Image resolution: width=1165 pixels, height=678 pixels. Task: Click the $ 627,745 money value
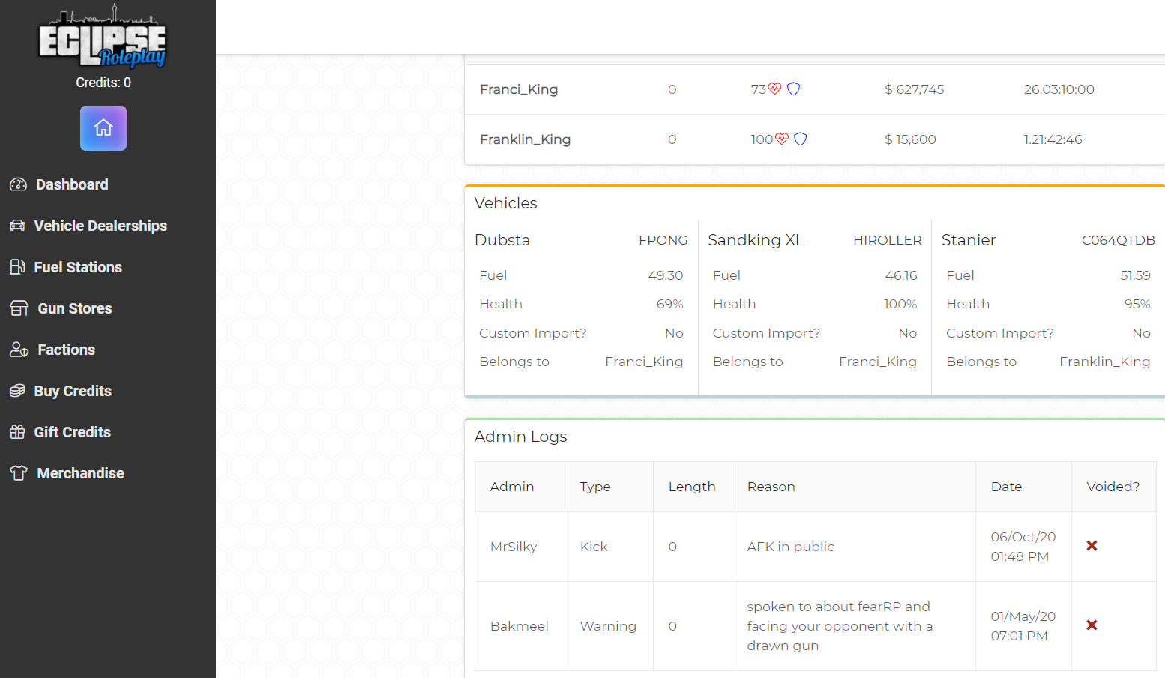[x=914, y=89]
